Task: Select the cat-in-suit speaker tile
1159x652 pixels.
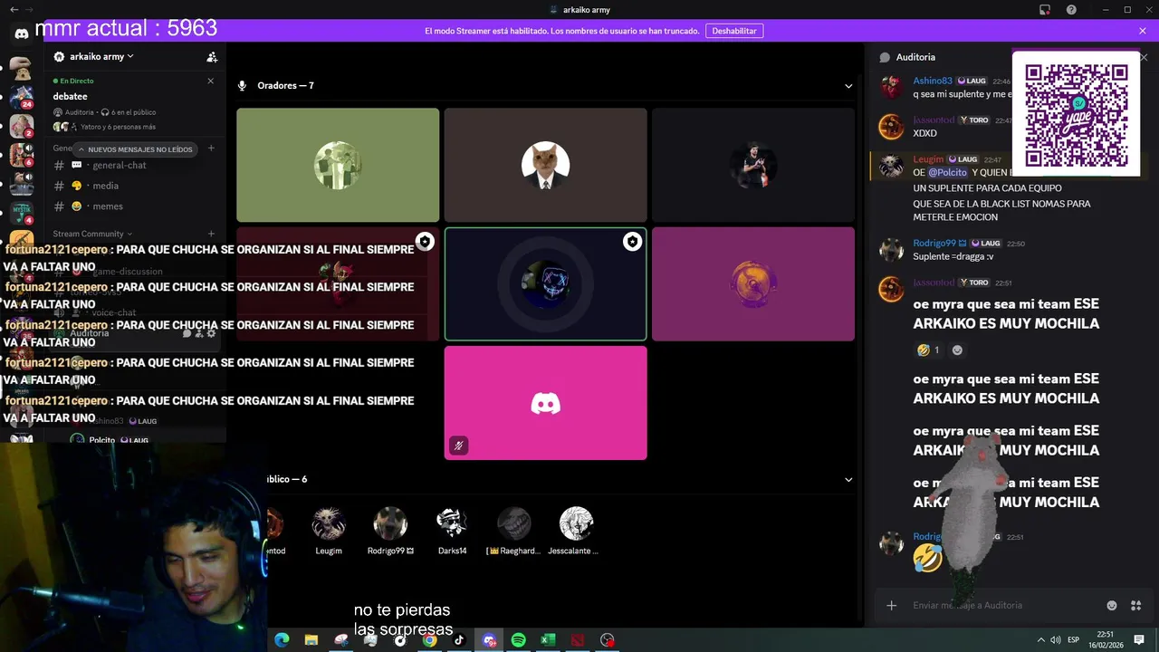Action: click(x=545, y=165)
